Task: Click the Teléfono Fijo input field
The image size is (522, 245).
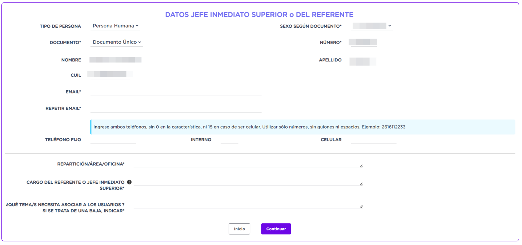Action: tap(113, 140)
